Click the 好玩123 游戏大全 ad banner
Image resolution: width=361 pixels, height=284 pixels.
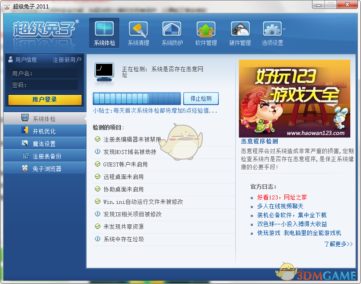pos(295,98)
